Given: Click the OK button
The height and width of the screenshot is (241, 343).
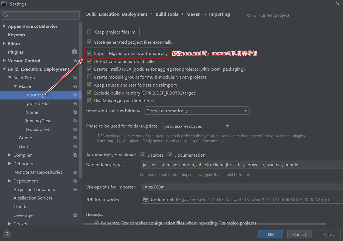Looking at the screenshot, I should point(271,234).
